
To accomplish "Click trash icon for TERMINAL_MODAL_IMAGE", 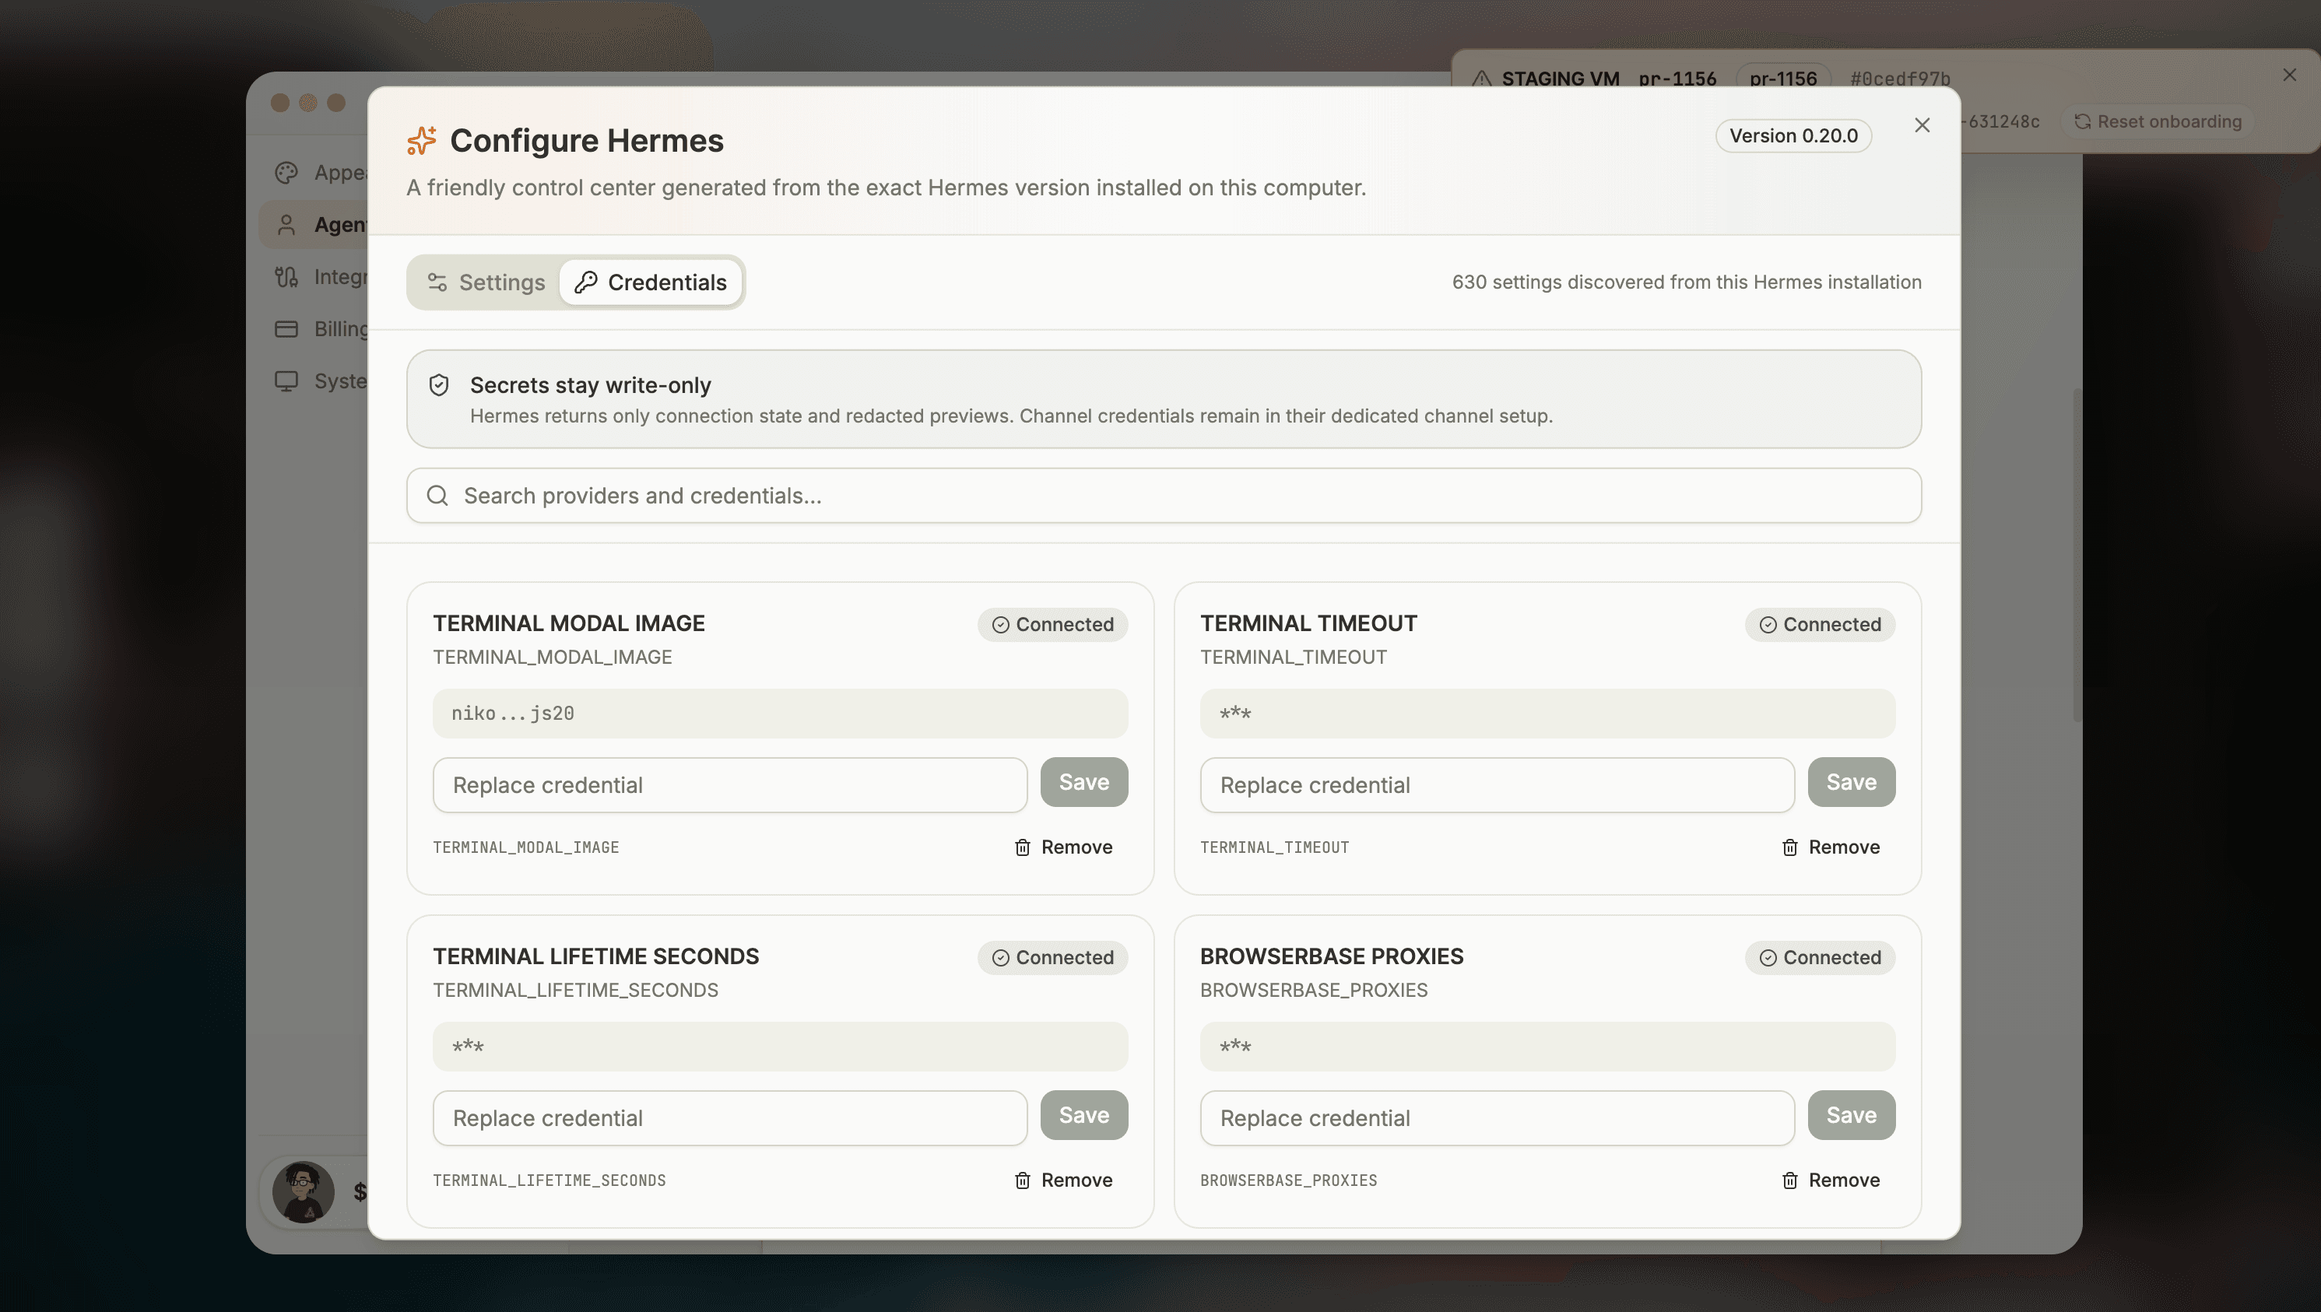I will tap(1023, 847).
